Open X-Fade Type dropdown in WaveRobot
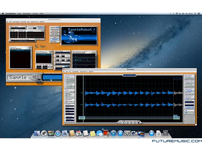The height and width of the screenshot is (151, 202). 189,102
